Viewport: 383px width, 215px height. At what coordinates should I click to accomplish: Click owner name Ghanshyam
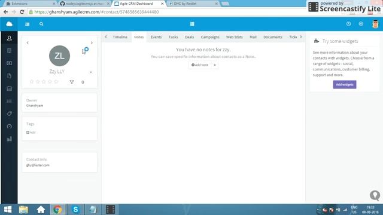35,106
